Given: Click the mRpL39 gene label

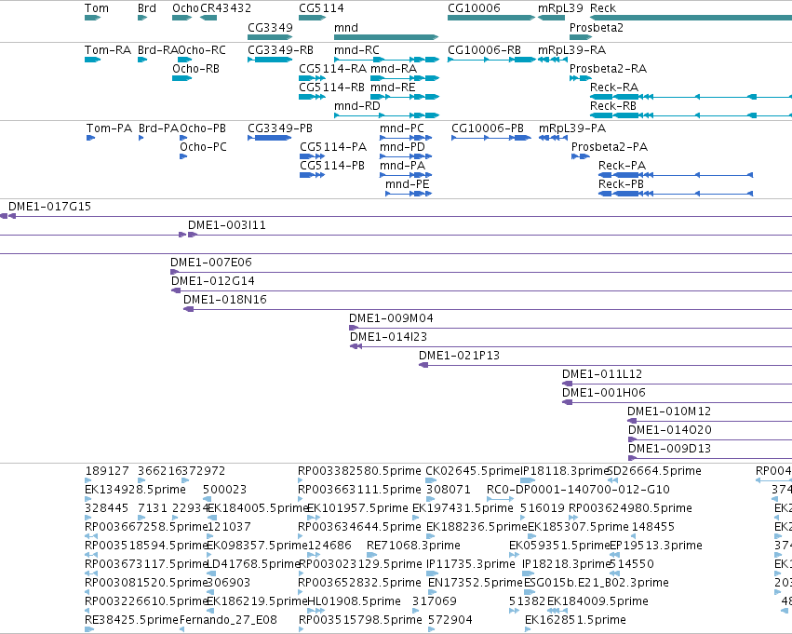Looking at the screenshot, I should pyautogui.click(x=560, y=8).
